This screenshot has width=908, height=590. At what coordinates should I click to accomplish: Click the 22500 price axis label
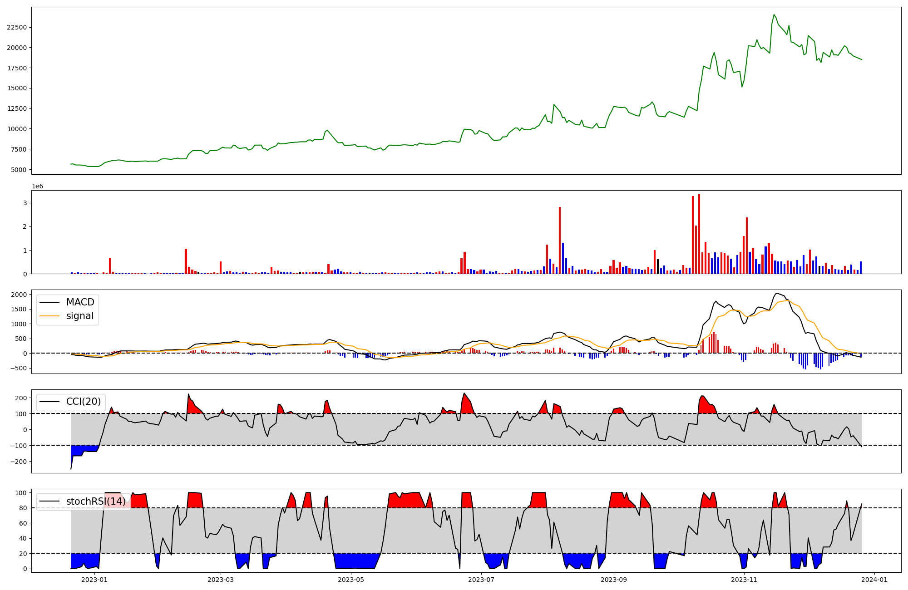17,27
